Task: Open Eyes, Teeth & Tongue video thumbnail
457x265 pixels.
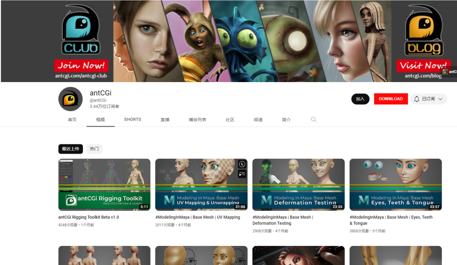Action: pos(396,185)
